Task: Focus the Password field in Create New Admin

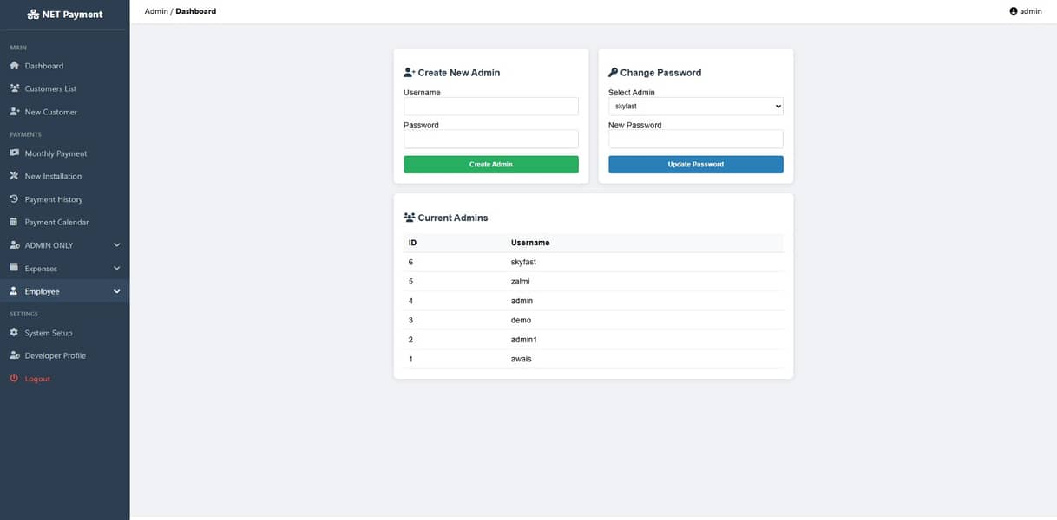Action: [491, 139]
